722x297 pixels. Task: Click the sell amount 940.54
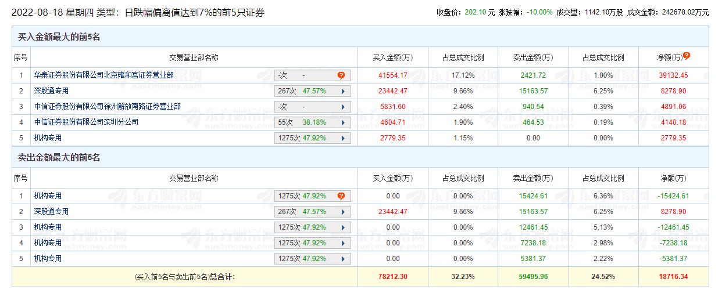(x=532, y=107)
